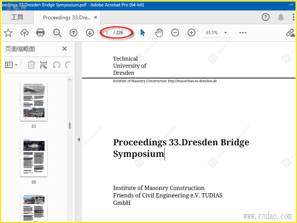Zoom out with the minus button

click(175, 33)
